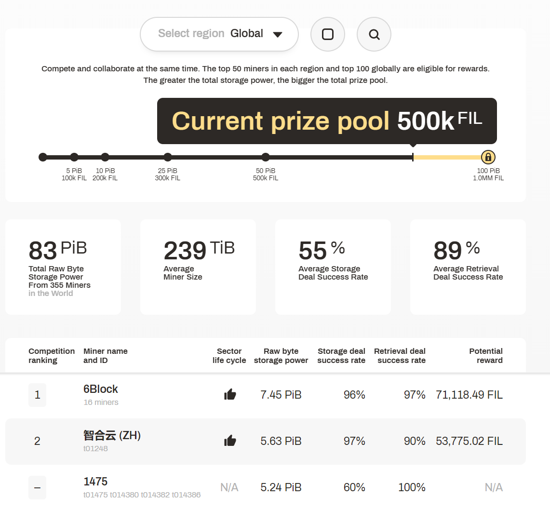Sort by Raw byte storage power column
Viewport: 550px width, 510px height.
[x=281, y=356]
